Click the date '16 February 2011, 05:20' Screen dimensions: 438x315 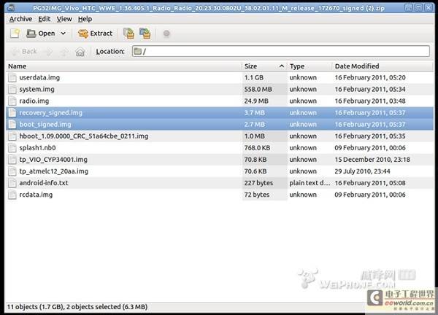click(x=370, y=77)
